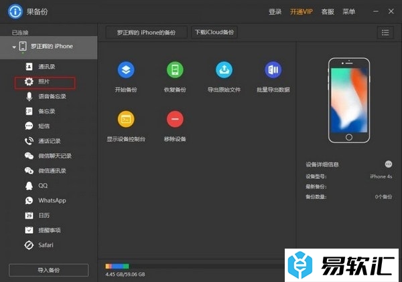
Task: Click the 已连接 connected label
Action: point(20,33)
